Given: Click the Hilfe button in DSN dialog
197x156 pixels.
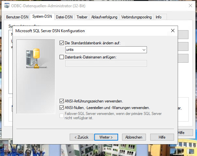Looking at the screenshot, I should point(162,137).
